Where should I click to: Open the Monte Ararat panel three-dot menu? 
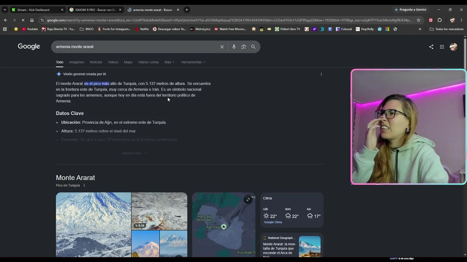(x=84, y=186)
